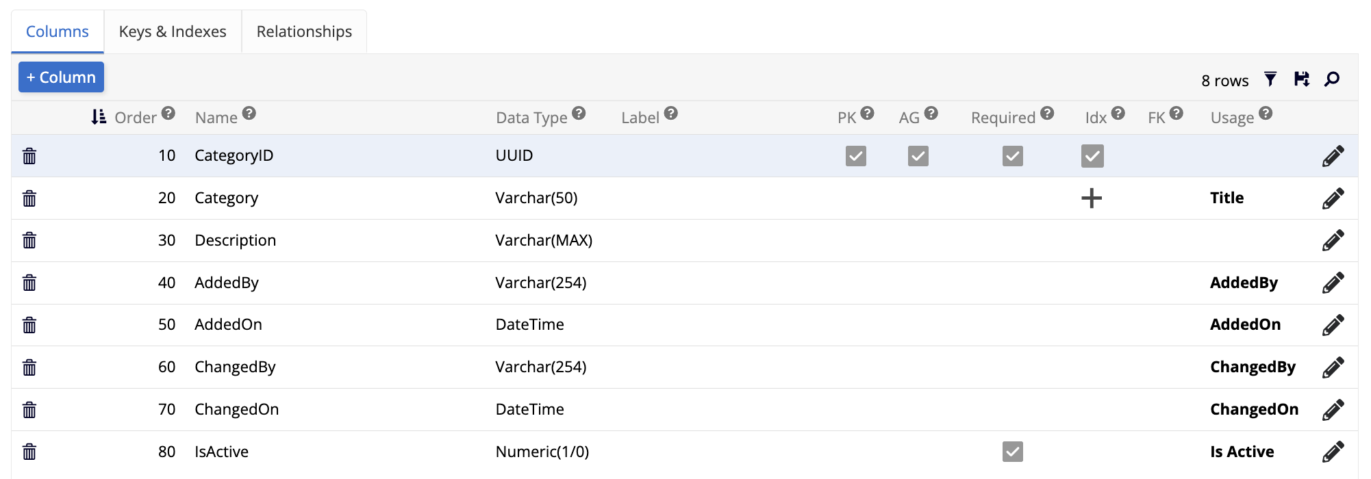
Task: Open the filter icon in toolbar
Action: tap(1270, 79)
